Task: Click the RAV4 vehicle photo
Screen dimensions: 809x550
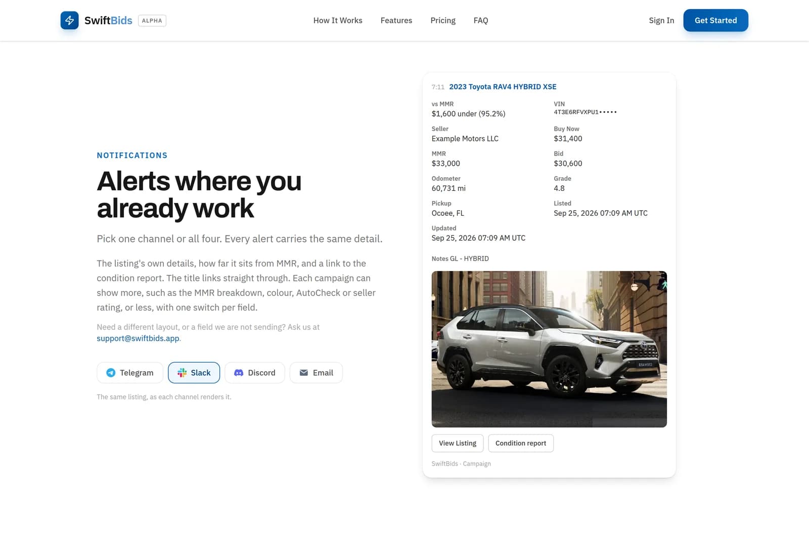Action: point(549,349)
